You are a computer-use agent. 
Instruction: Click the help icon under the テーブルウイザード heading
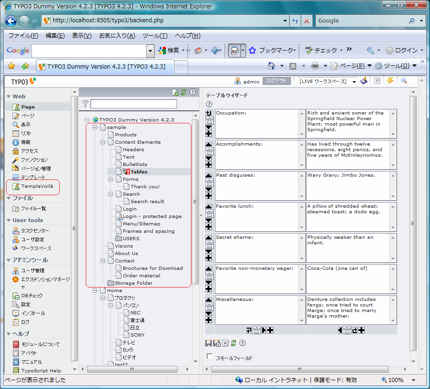click(209, 104)
